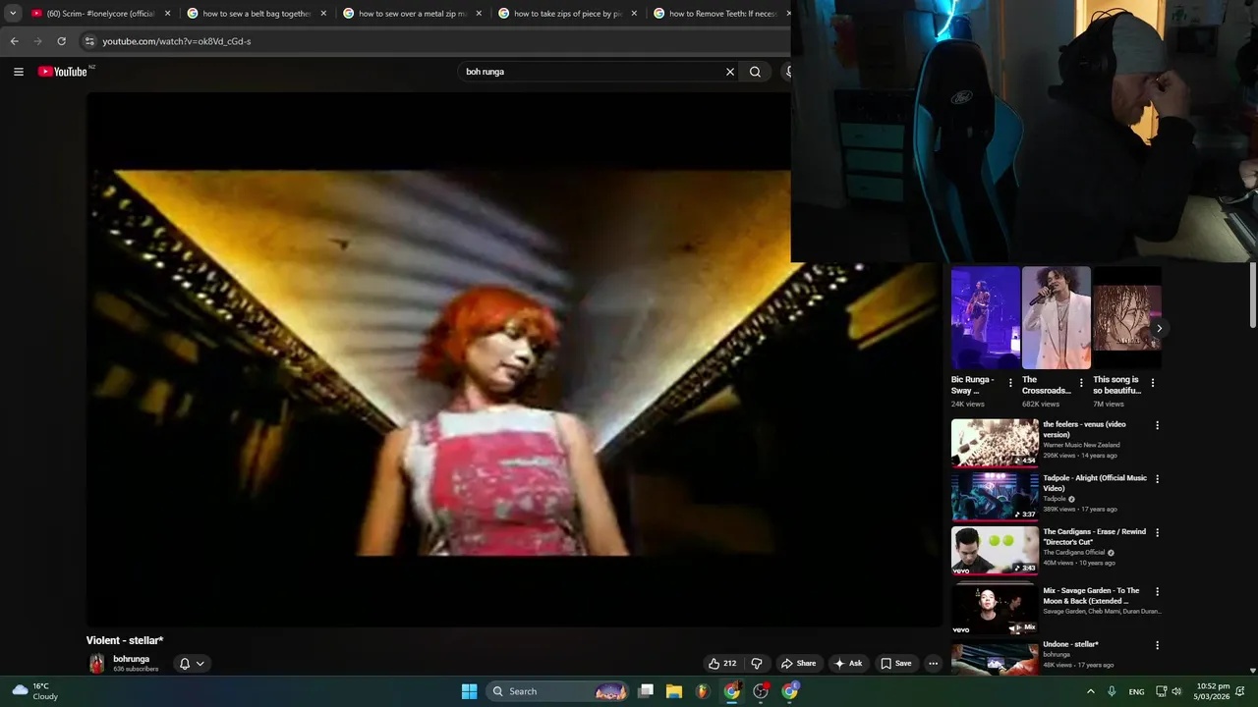This screenshot has width=1258, height=707.
Task: Open options menu for 'Tadpole - Alright'
Action: [1157, 479]
